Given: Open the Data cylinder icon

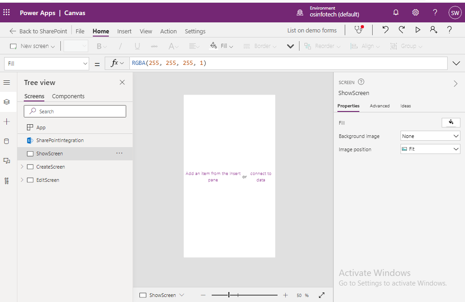Looking at the screenshot, I should (x=6, y=141).
